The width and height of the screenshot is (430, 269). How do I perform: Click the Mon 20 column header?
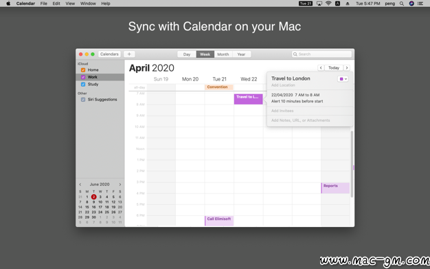[x=190, y=79]
